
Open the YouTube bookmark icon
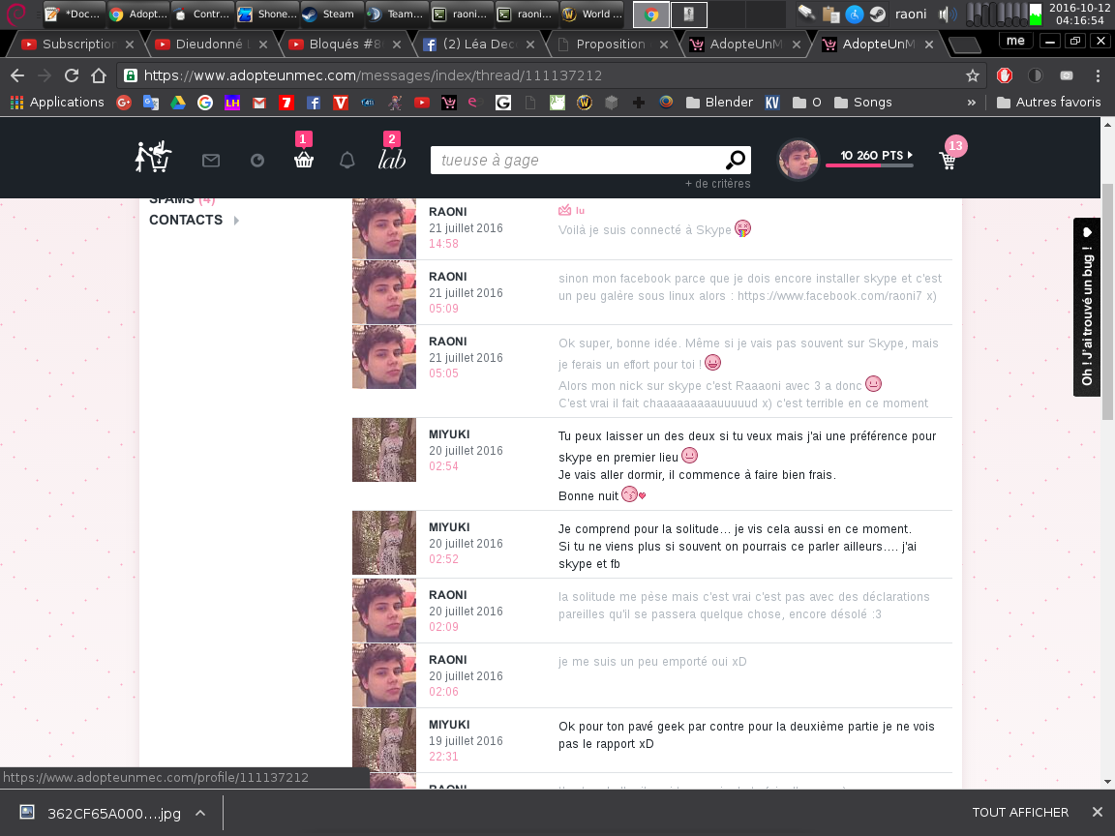(422, 103)
